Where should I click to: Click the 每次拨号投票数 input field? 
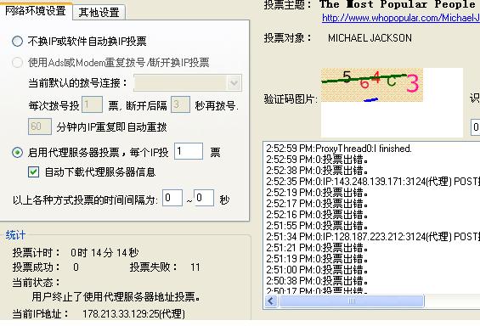[92, 104]
